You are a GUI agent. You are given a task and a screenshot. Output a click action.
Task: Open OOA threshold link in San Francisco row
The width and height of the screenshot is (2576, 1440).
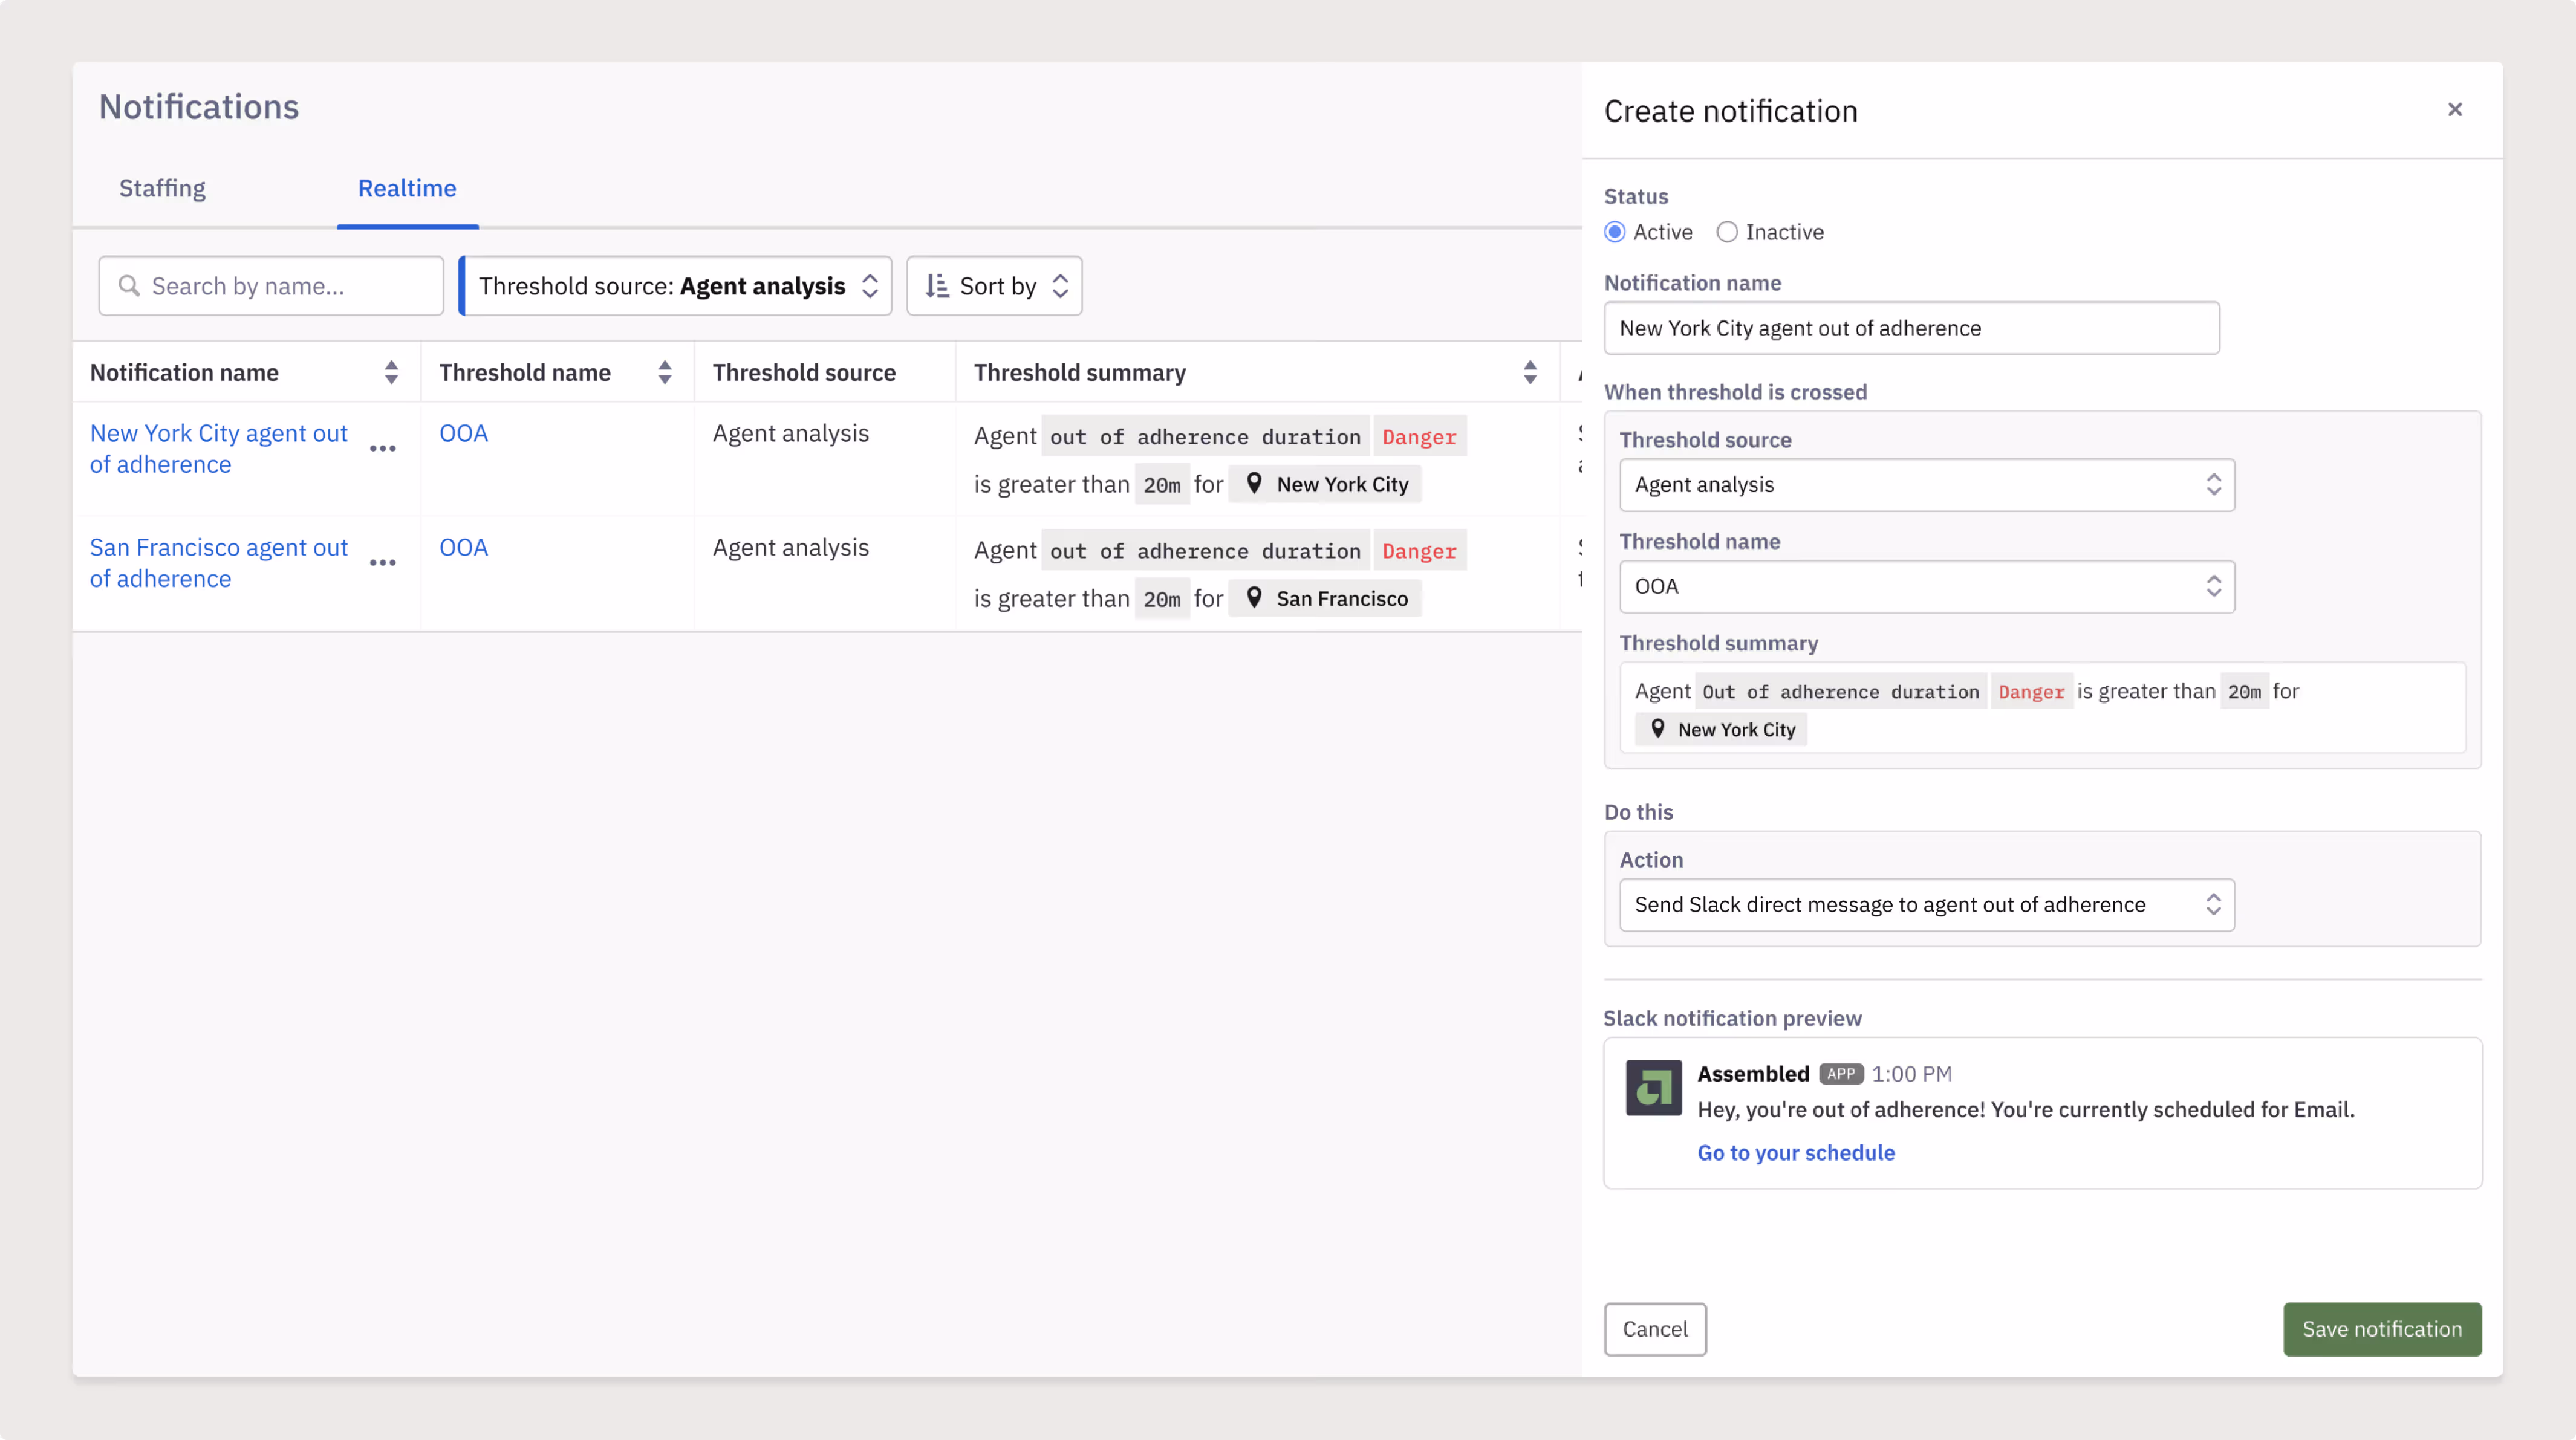tap(463, 548)
